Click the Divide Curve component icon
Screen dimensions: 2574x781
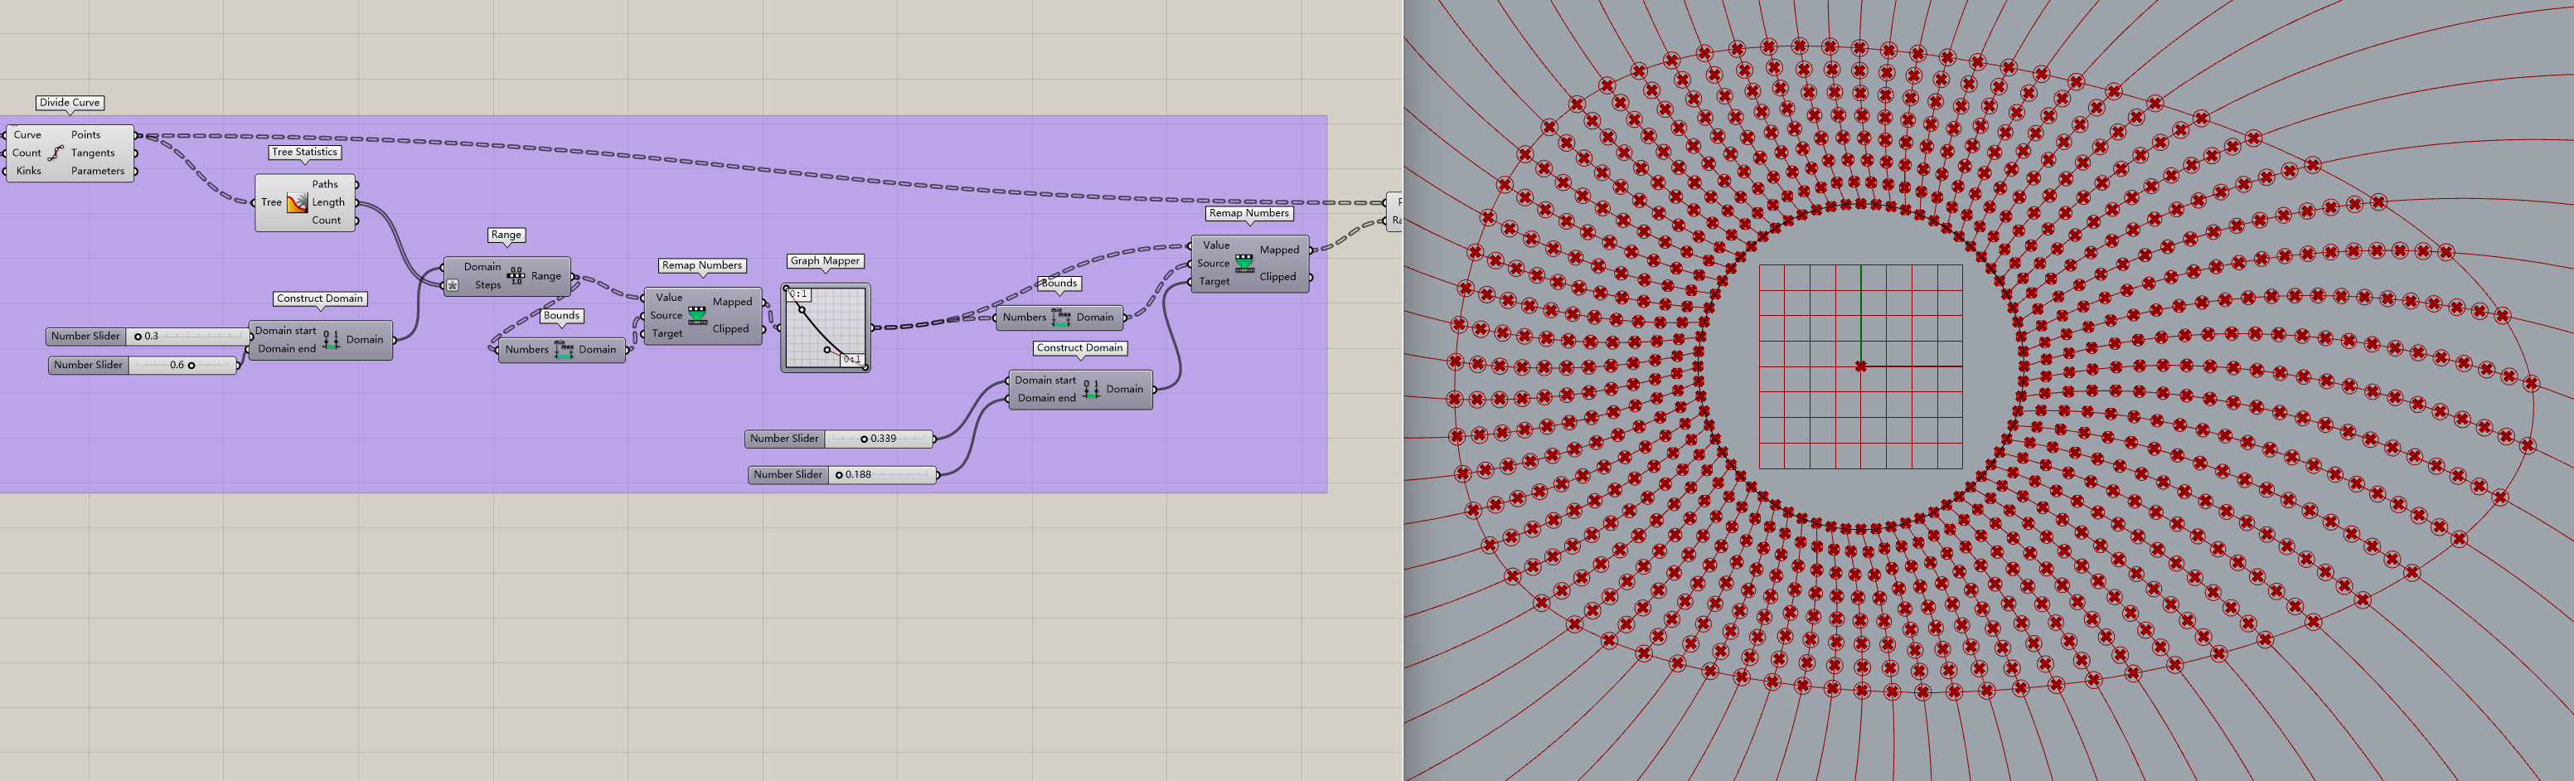click(56, 153)
